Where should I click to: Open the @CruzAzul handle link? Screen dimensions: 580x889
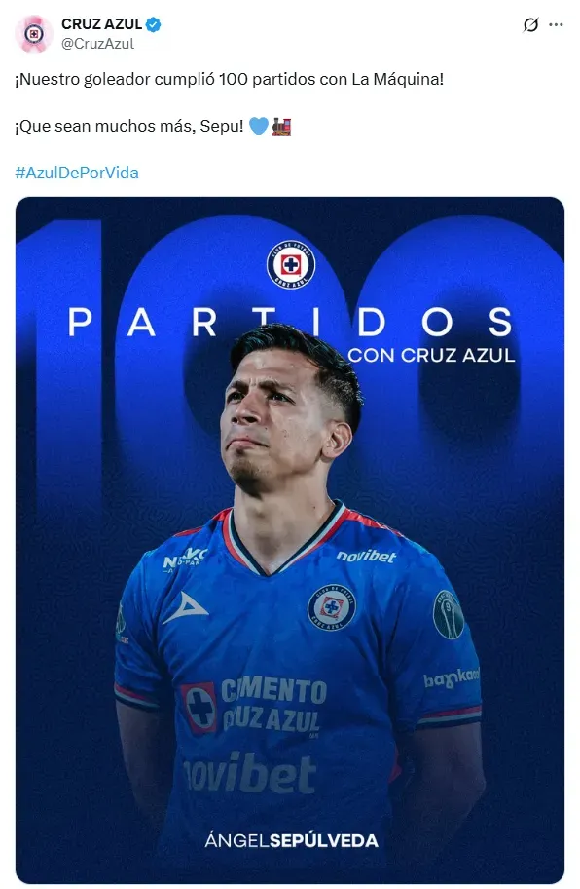[97, 44]
